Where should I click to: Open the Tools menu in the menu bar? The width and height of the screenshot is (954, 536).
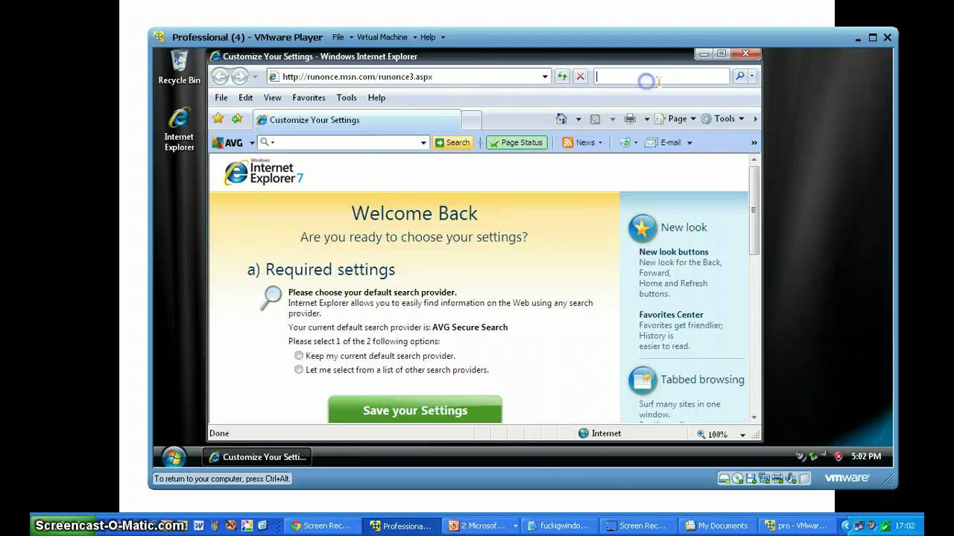(x=347, y=98)
